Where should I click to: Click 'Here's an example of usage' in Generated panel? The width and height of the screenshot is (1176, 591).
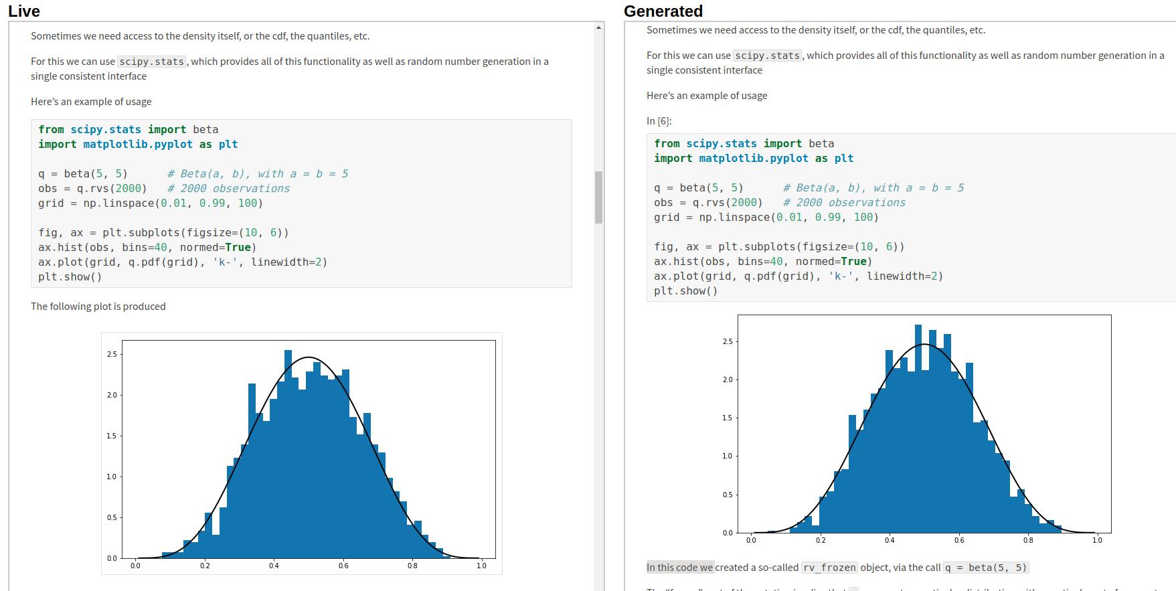click(707, 96)
